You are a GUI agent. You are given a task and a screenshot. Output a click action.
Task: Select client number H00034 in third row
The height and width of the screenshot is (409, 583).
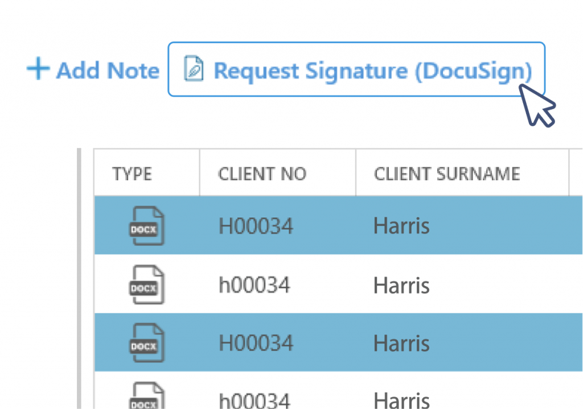coord(256,343)
